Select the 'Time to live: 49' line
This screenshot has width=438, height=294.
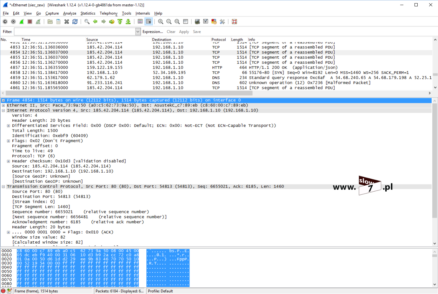(x=32, y=151)
